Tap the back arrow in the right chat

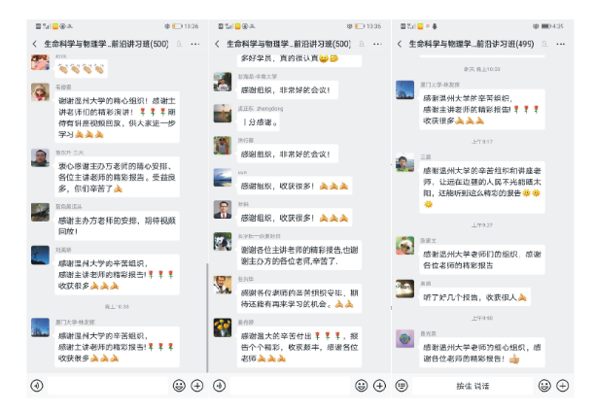pyautogui.click(x=400, y=44)
